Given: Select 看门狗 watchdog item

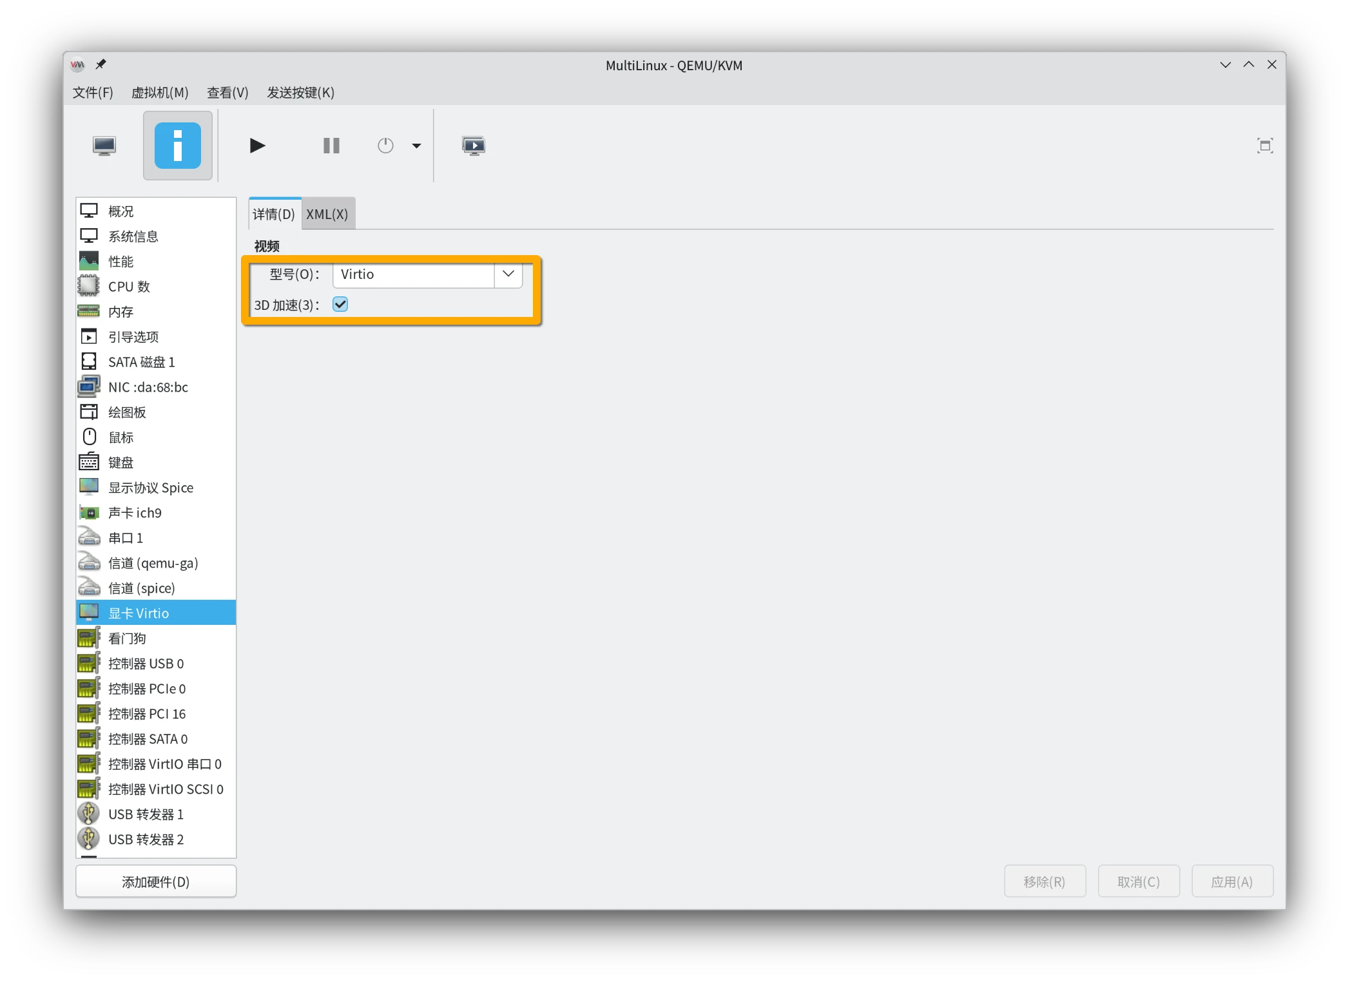Looking at the screenshot, I should 156,638.
